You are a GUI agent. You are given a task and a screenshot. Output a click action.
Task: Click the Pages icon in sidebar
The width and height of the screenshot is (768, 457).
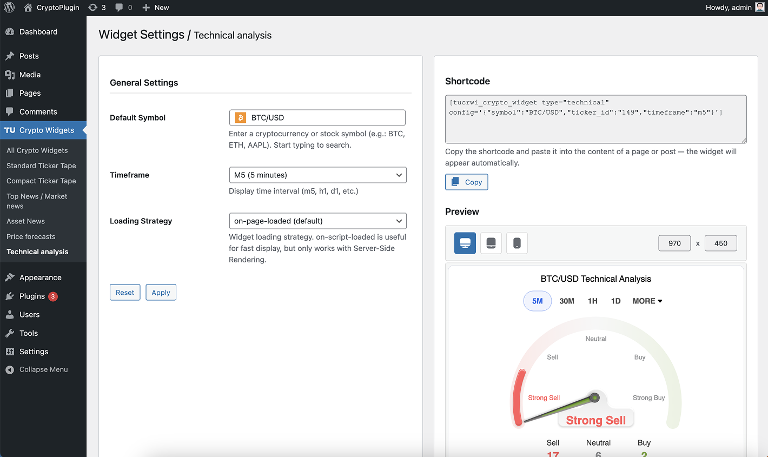coord(10,93)
